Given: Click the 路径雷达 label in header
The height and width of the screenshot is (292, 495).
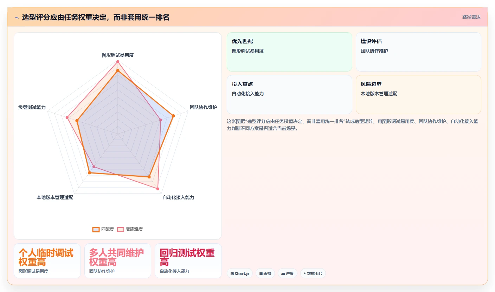Looking at the screenshot, I should pyautogui.click(x=471, y=17).
